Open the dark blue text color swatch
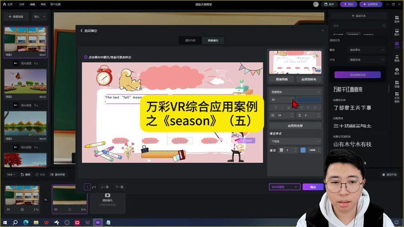 pyautogui.click(x=308, y=100)
